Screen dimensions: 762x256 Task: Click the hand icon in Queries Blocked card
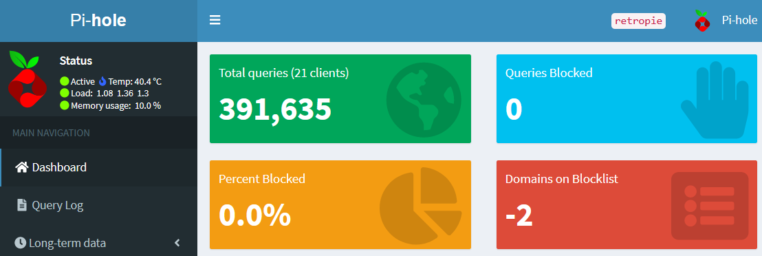tap(715, 100)
